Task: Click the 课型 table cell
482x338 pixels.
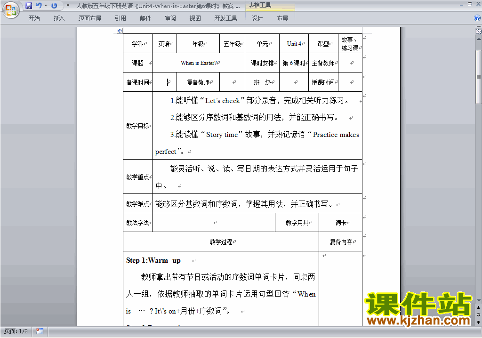Action: (323, 44)
